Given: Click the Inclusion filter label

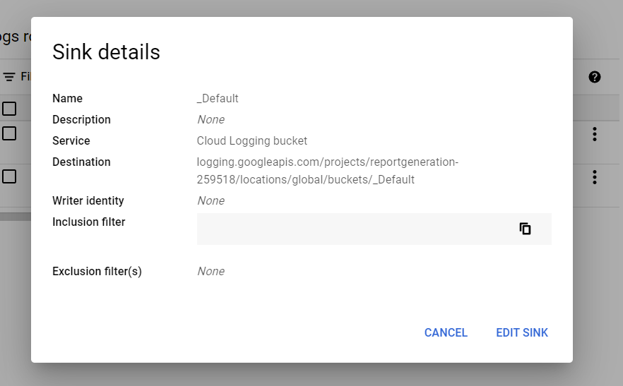Looking at the screenshot, I should 88,222.
